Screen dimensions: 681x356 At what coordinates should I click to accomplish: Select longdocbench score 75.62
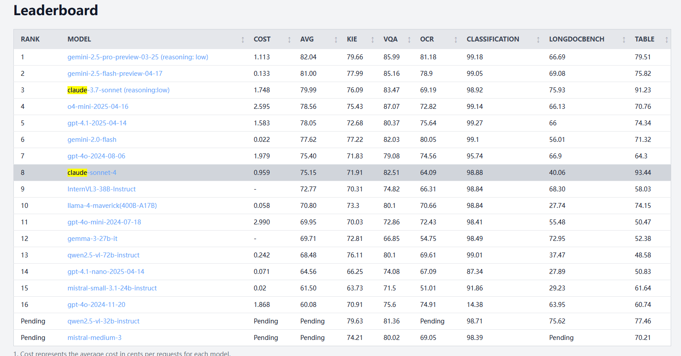coord(557,321)
